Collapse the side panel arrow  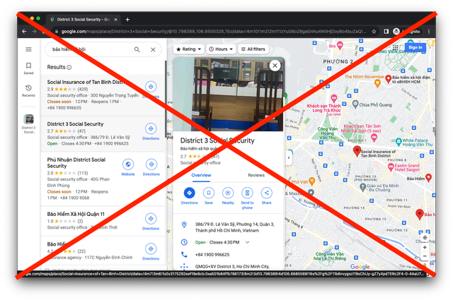288,157
